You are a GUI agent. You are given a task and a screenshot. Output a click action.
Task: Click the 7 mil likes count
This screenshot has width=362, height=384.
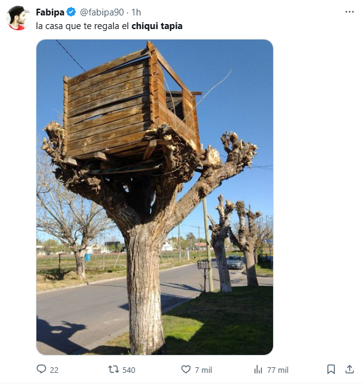[x=203, y=370]
